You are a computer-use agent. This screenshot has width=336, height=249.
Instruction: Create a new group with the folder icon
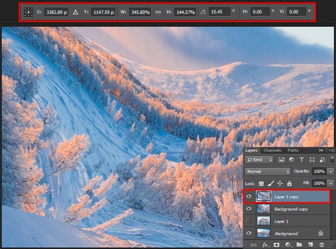(299, 245)
